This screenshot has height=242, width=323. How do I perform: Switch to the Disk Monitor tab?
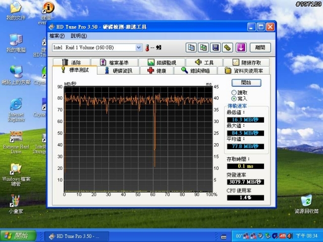tap(162, 63)
